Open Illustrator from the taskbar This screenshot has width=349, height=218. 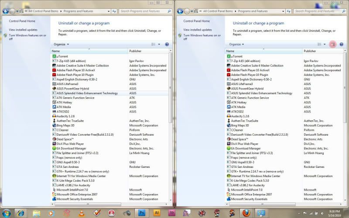point(157,213)
